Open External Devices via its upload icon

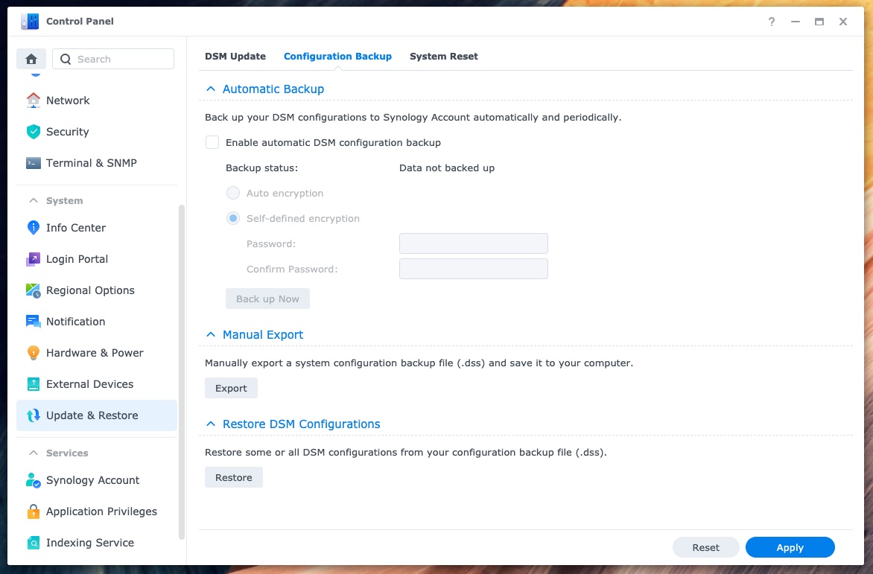34,384
